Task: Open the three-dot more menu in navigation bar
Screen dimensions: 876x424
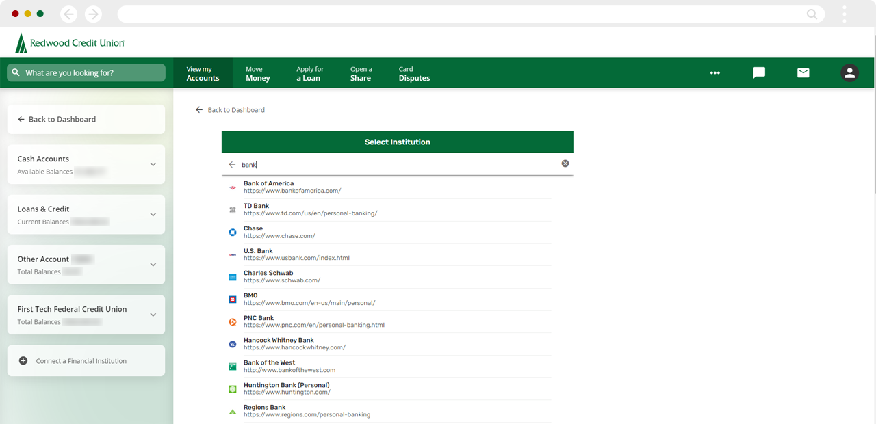Action: (715, 72)
